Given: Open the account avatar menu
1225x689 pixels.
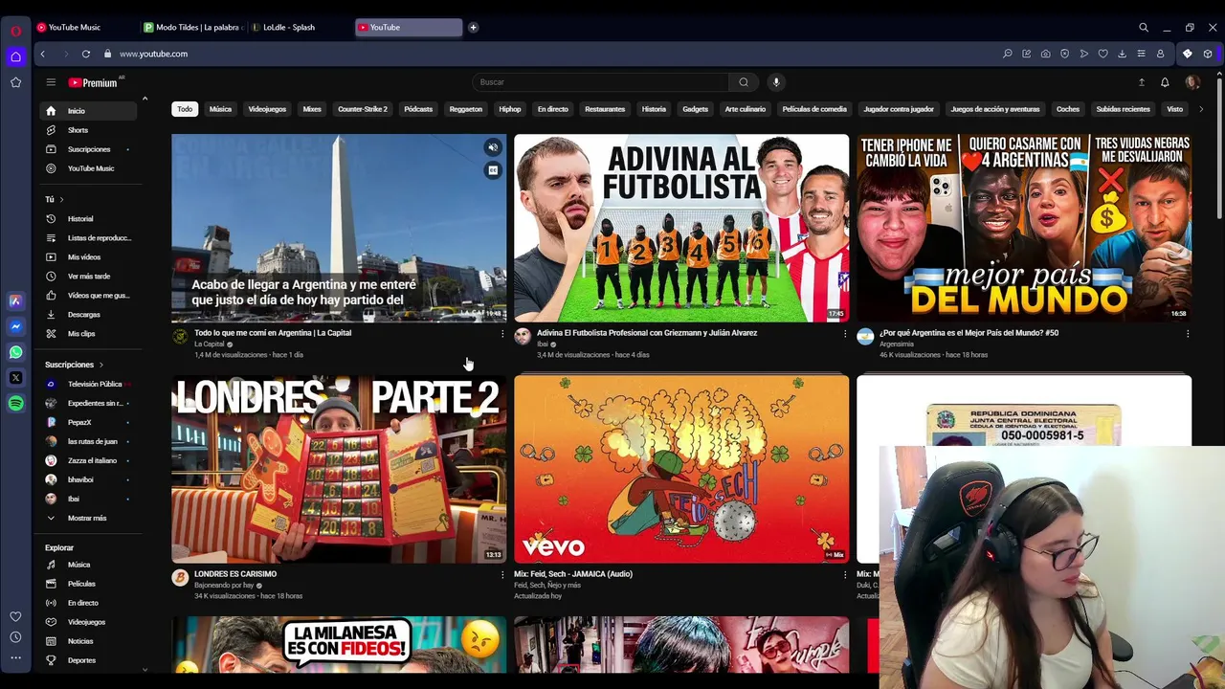Looking at the screenshot, I should [1192, 82].
